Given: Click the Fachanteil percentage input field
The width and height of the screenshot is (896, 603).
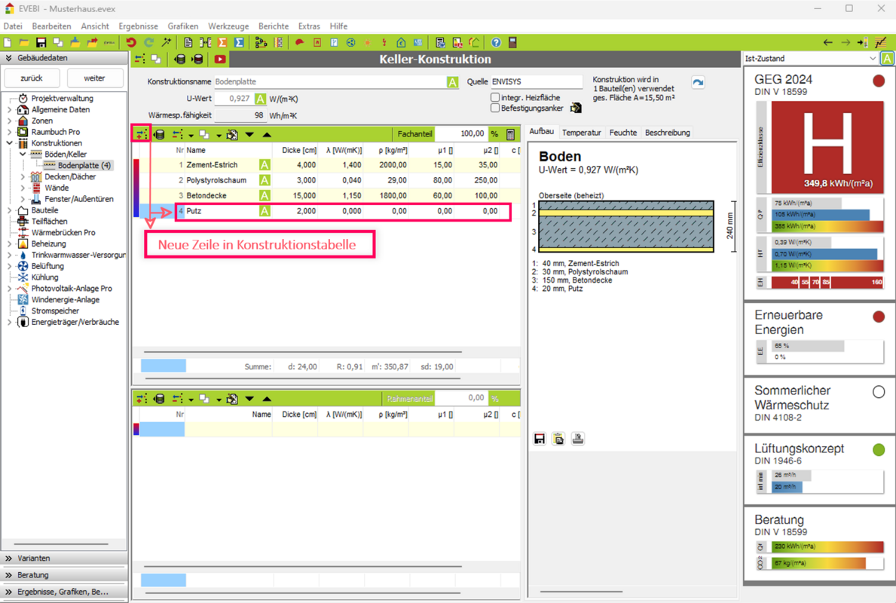Looking at the screenshot, I should pos(461,134).
